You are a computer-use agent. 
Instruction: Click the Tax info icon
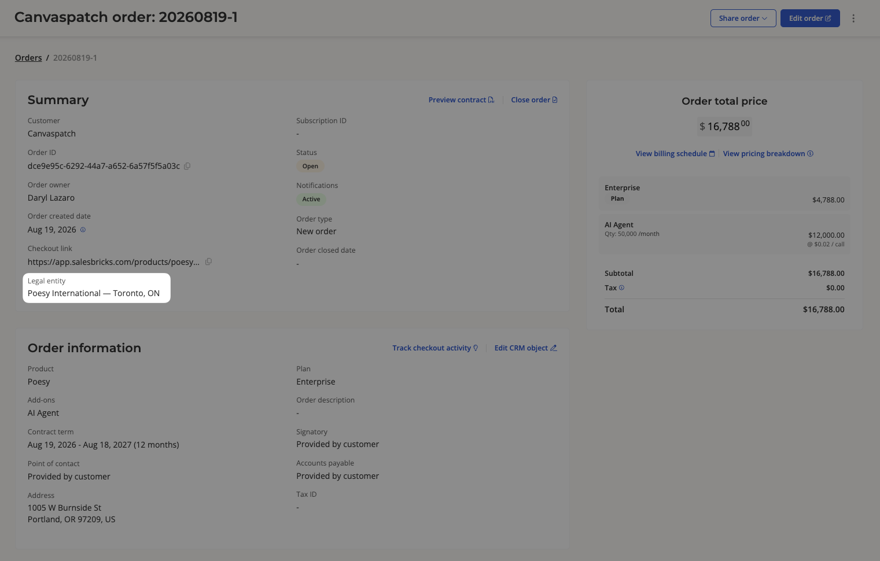click(622, 287)
